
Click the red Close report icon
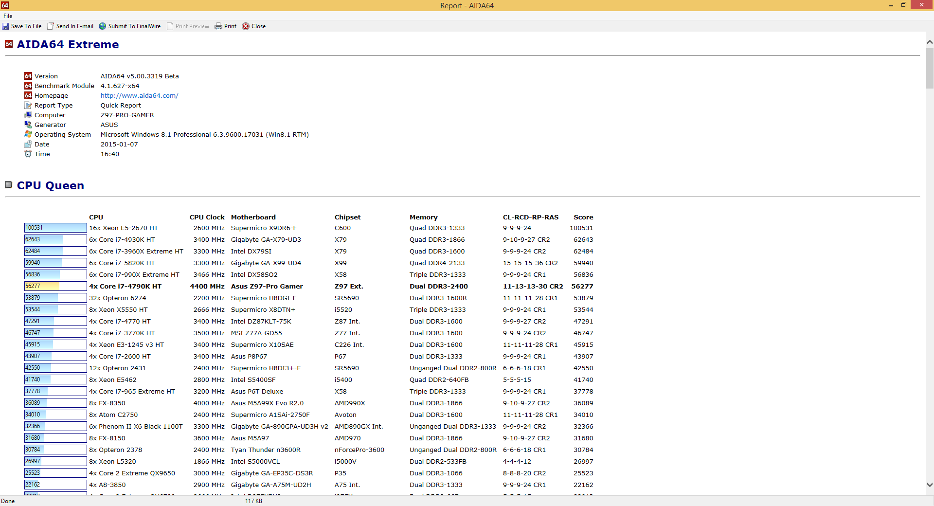[246, 26]
